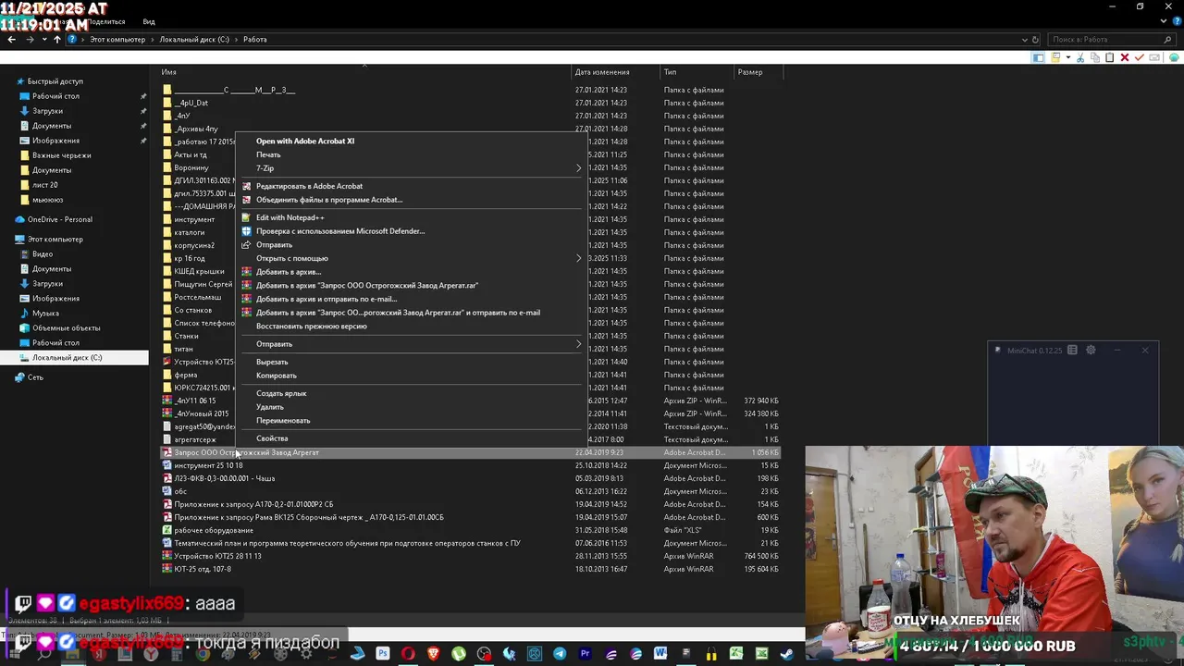1184x666 pixels.
Task: Select 'Печать' in context menu
Action: (x=268, y=154)
